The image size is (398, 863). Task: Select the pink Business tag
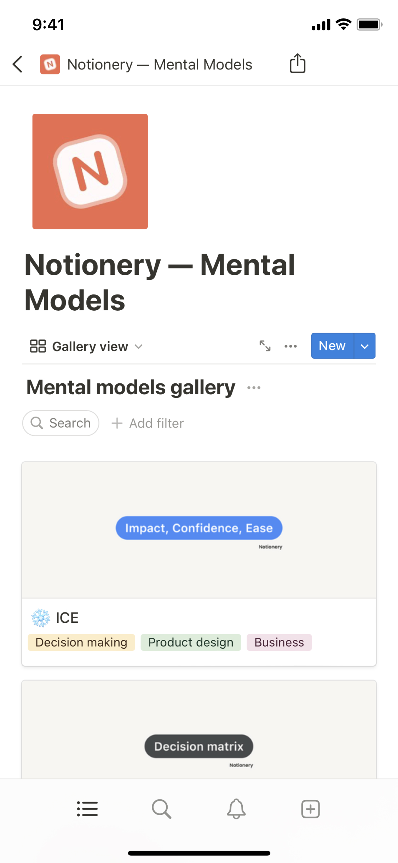pos(279,642)
